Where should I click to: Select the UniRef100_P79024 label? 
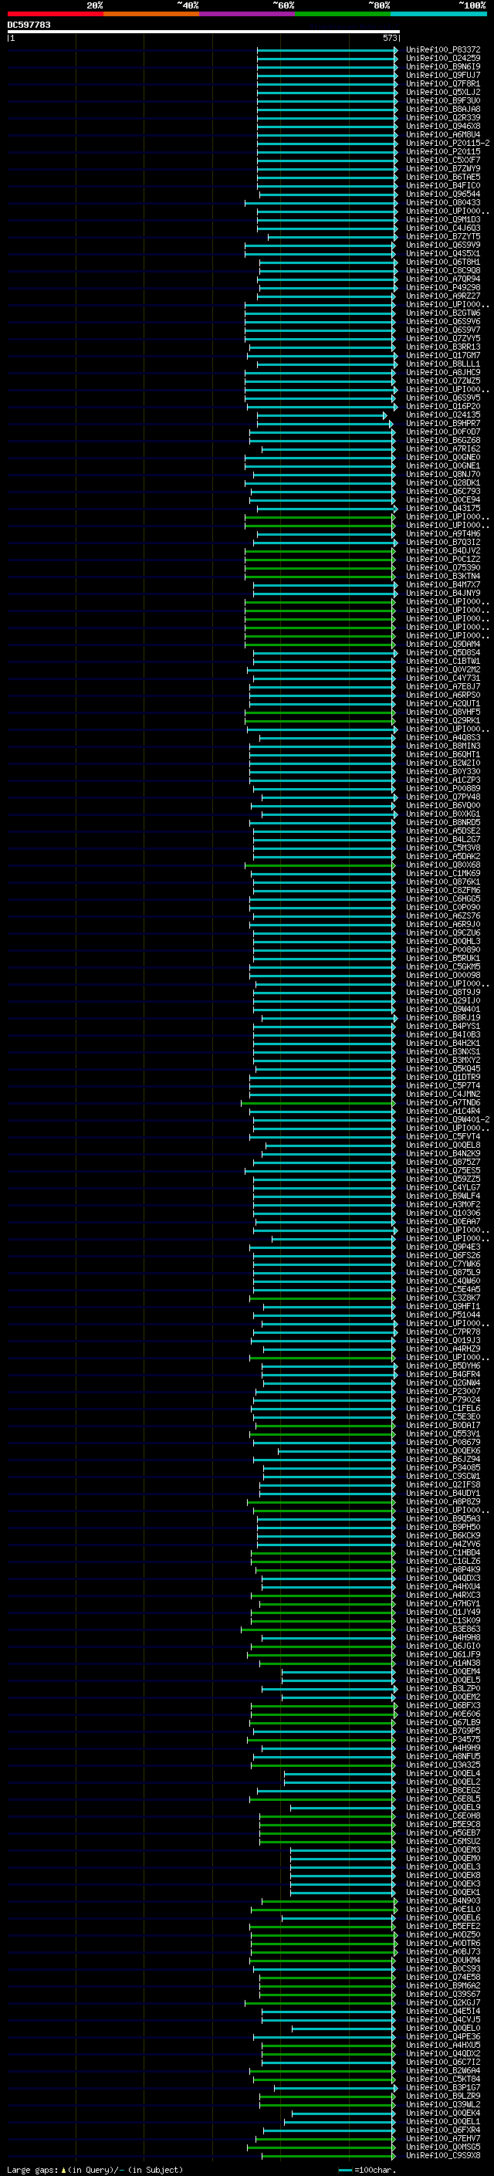point(443,1400)
